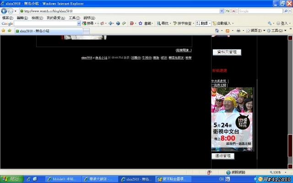Click the 引用(0) trackback link

pos(147,58)
